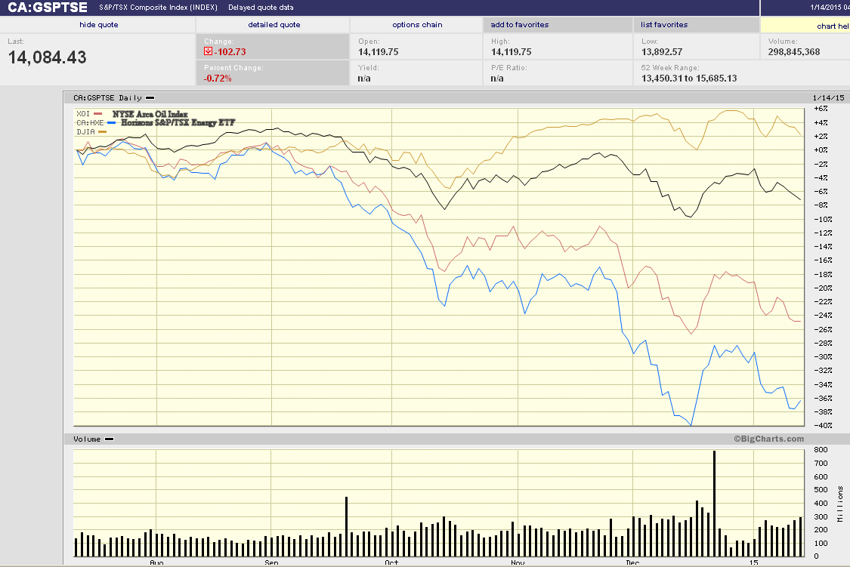Click the NYSE Arca Oil Index label

(150, 114)
